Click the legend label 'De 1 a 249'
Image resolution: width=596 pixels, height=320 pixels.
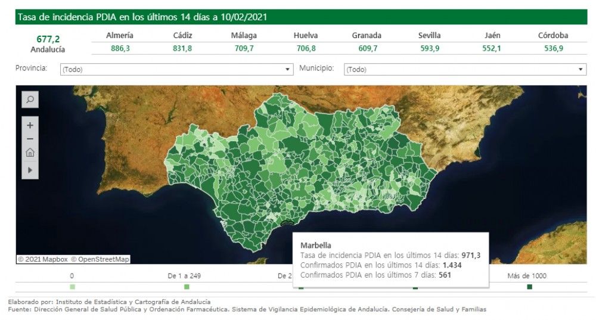[x=184, y=276]
